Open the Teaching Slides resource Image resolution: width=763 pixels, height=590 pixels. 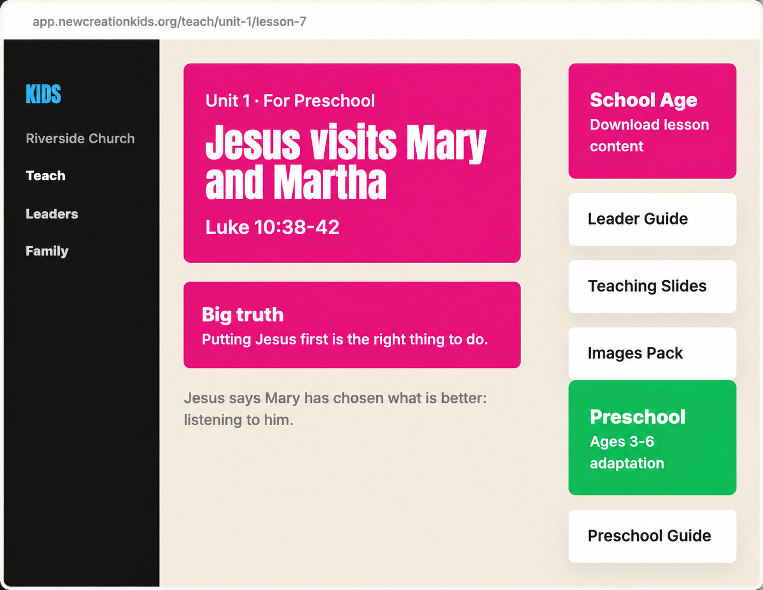point(652,287)
